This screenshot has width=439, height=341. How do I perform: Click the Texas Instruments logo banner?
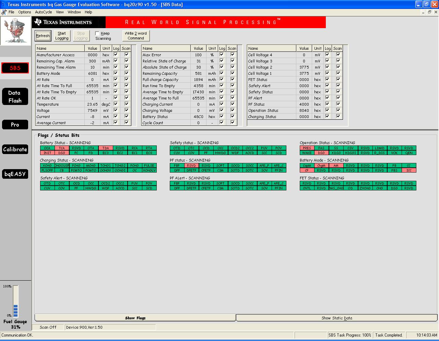tap(69, 22)
